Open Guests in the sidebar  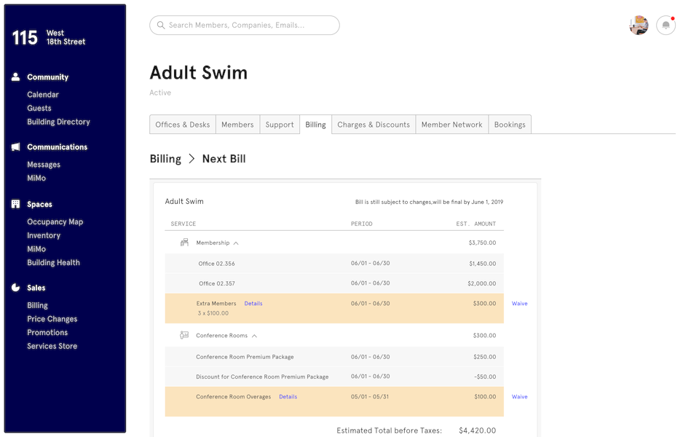click(x=39, y=108)
